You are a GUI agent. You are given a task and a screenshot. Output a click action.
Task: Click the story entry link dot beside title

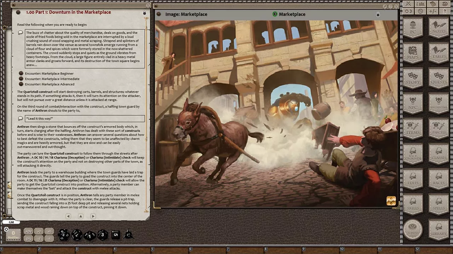pos(18,12)
